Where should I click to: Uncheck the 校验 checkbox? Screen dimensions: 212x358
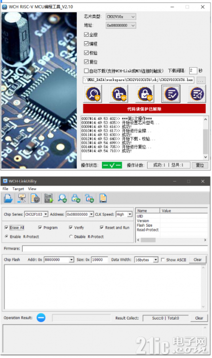86,53
